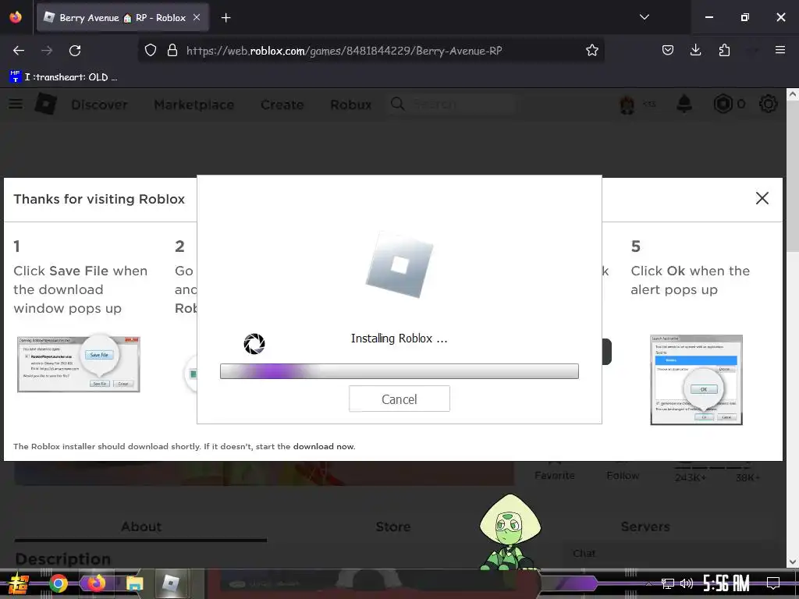This screenshot has height=599, width=799.
Task: Cancel the Roblox installation
Action: pos(399,399)
